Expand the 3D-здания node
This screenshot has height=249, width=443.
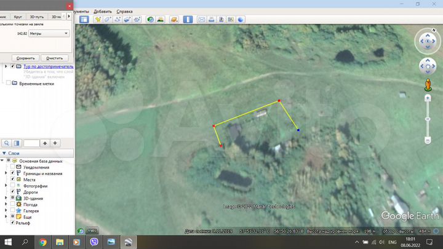coord(6,197)
